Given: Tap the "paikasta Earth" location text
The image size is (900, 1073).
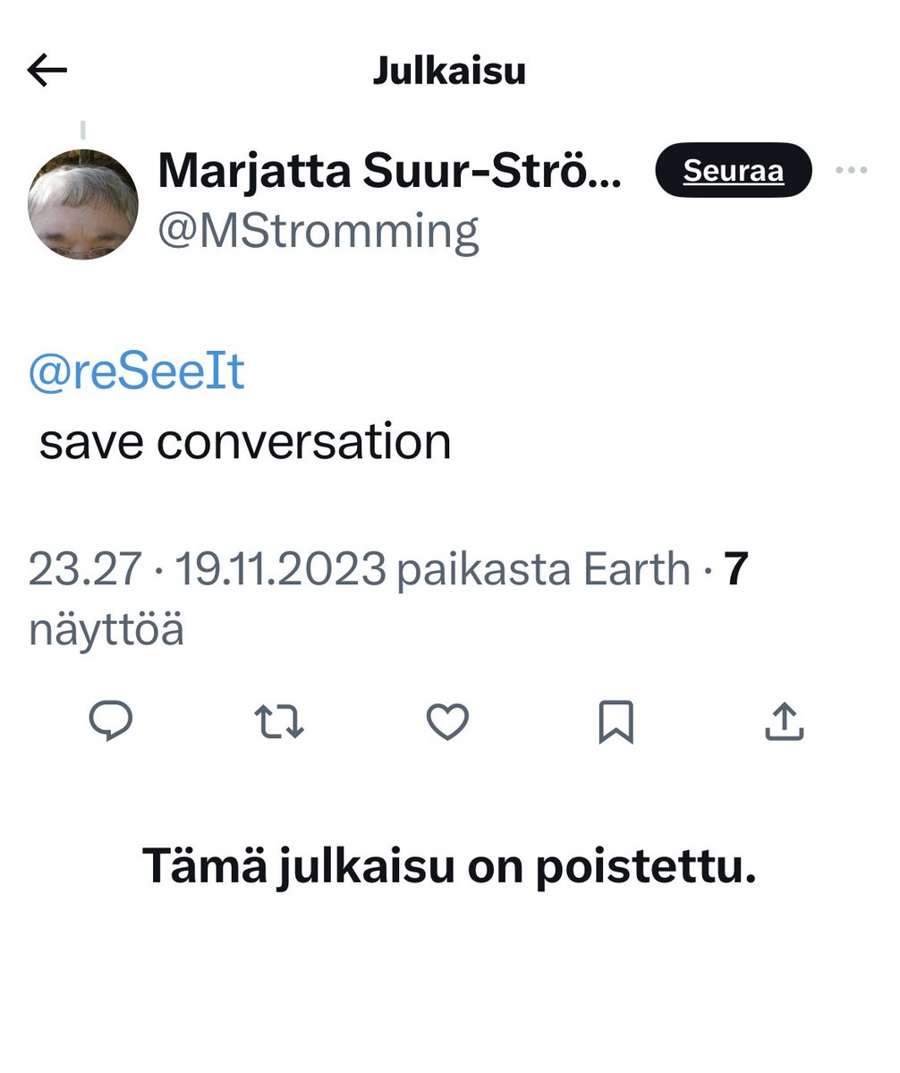Looking at the screenshot, I should (x=543, y=569).
